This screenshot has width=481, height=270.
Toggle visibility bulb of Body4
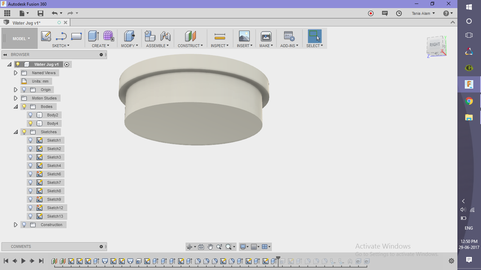click(30, 123)
